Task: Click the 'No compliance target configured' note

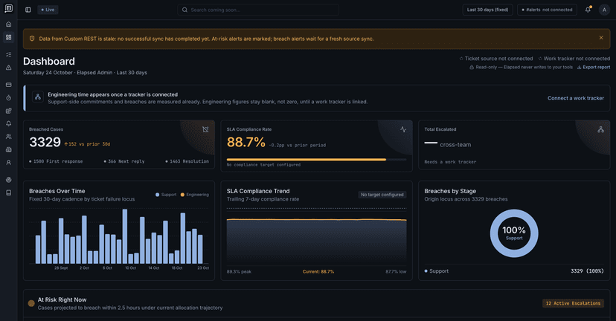Action: (x=263, y=165)
